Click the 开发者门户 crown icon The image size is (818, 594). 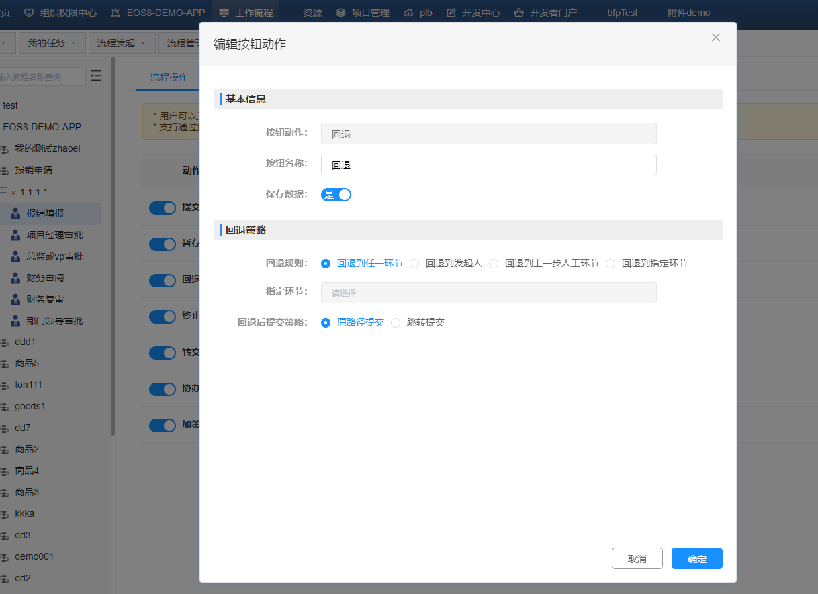[518, 13]
